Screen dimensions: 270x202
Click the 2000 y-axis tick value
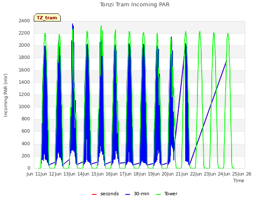[24, 45]
